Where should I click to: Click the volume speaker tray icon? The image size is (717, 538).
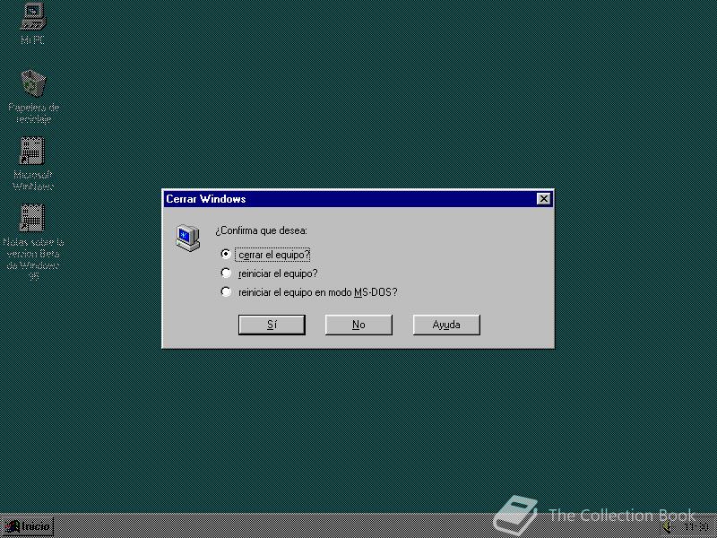667,527
